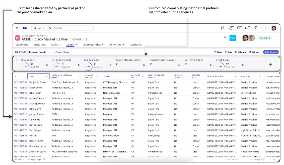Viewport: 284px width, 165px height.
Task: Click the W home logo
Action: click(25, 28)
